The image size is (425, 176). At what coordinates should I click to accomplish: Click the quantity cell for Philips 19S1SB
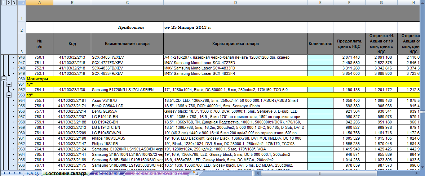[x=320, y=144]
